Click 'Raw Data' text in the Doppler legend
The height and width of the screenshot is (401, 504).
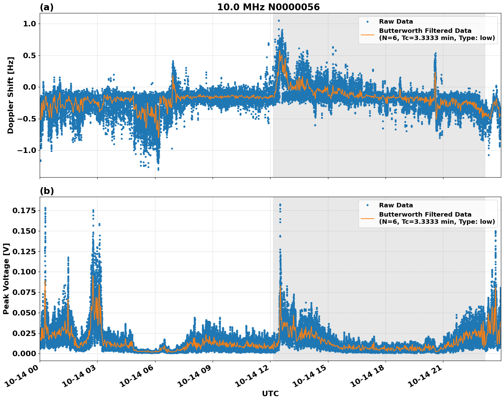[396, 22]
